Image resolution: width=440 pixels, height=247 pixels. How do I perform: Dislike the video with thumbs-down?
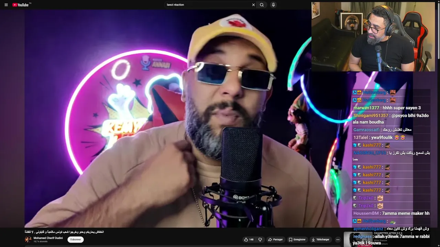tap(260, 239)
